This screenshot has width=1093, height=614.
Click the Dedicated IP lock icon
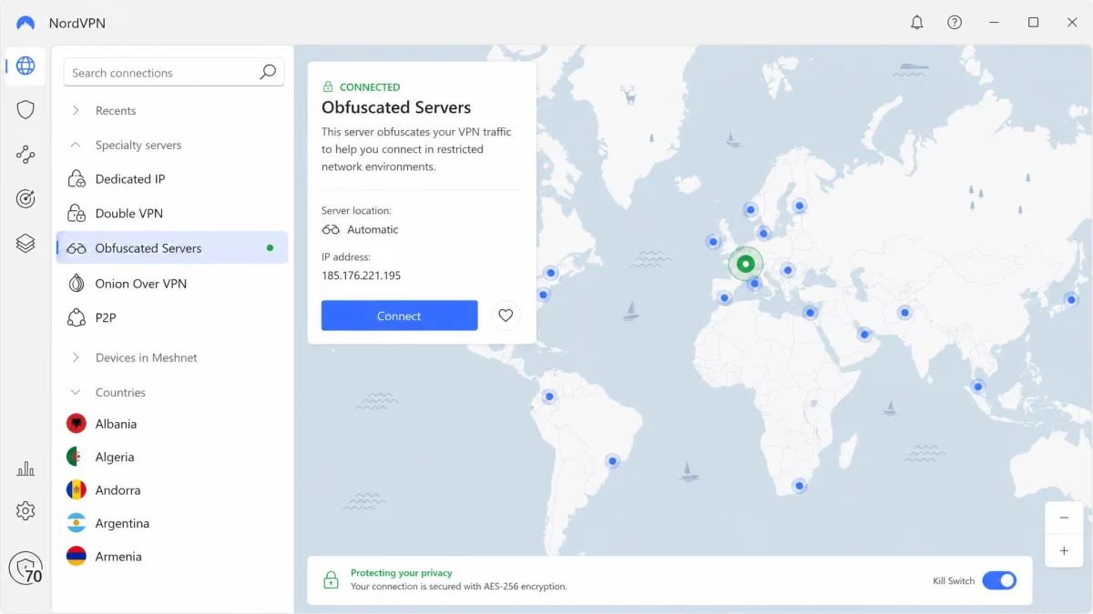click(77, 179)
